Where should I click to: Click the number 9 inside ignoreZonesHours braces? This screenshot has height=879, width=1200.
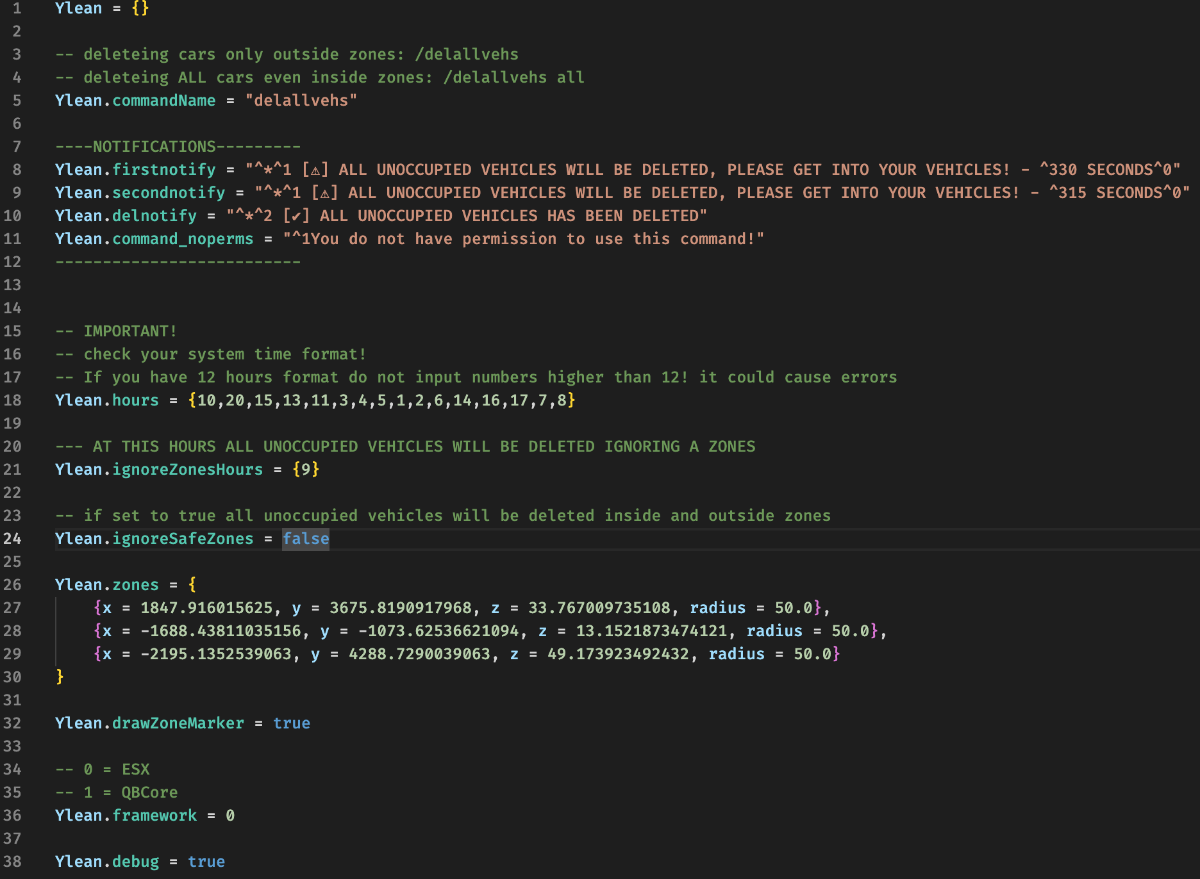pos(306,470)
